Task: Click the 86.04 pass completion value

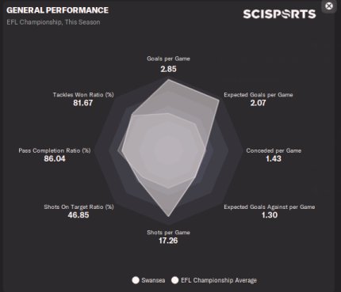Action: click(55, 159)
